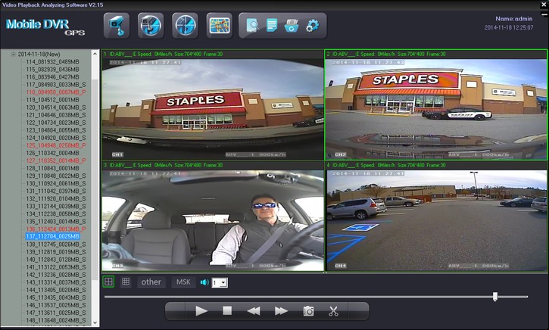Image resolution: width=549 pixels, height=330 pixels.
Task: Take a snapshot with the camera button
Action: 308,311
